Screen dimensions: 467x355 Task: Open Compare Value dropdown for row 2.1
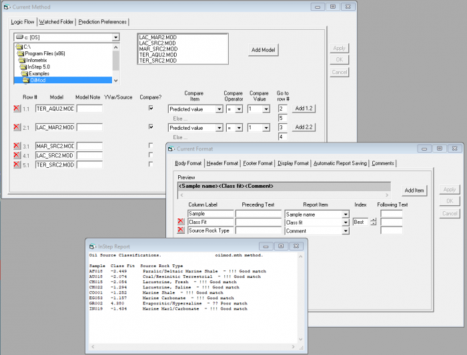point(266,128)
